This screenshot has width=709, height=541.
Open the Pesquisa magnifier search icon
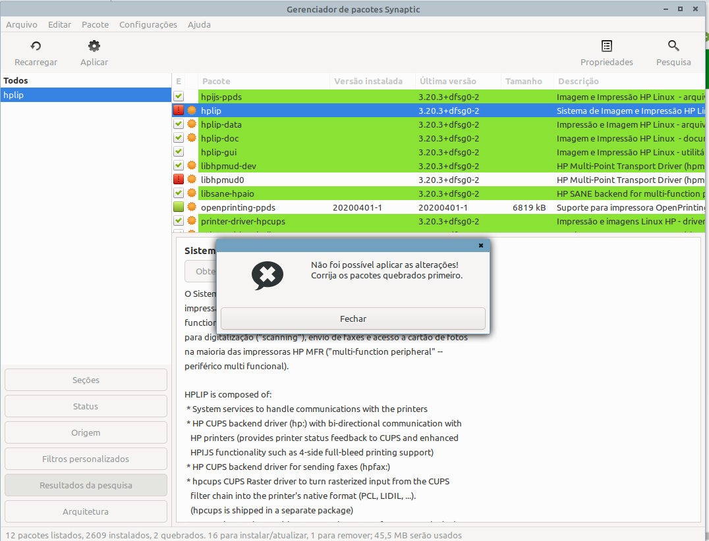tap(673, 45)
